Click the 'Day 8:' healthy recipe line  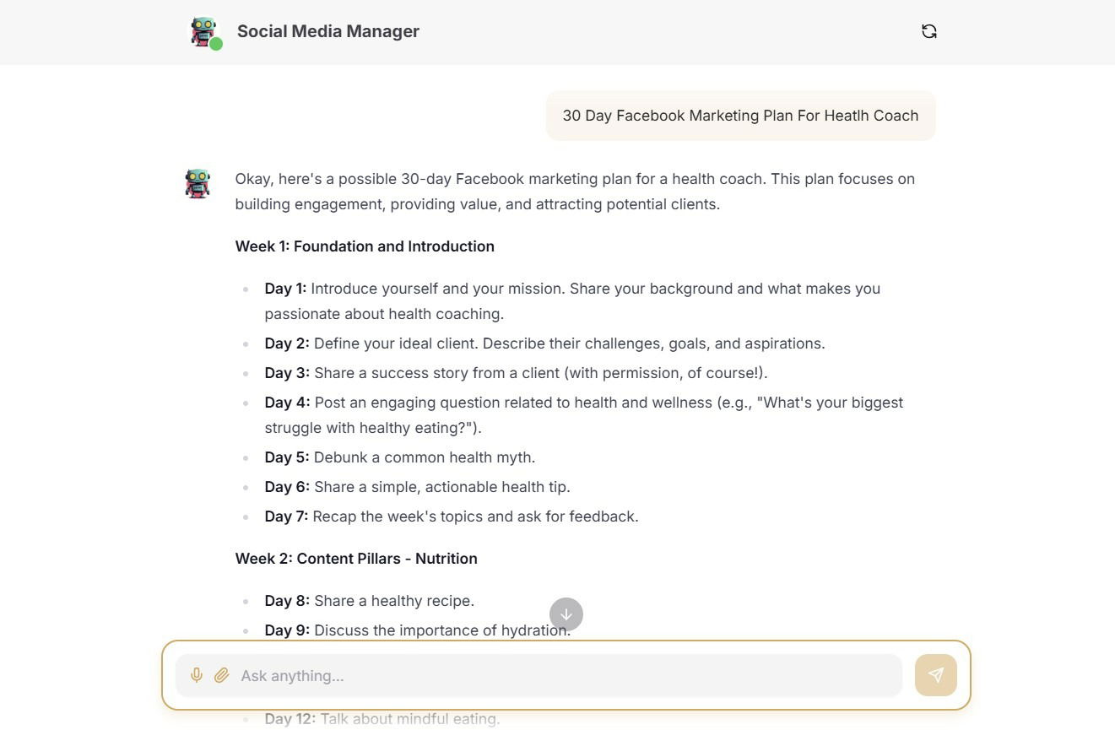click(370, 601)
